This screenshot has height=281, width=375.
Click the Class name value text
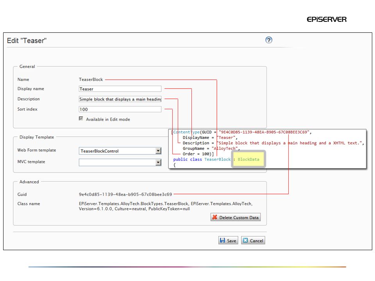tap(166, 206)
